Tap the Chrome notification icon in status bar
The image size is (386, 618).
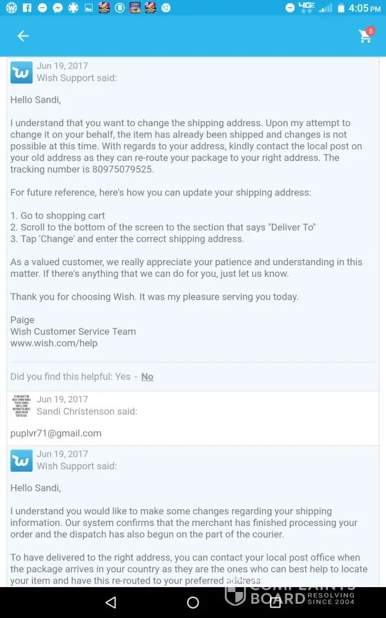point(166,8)
